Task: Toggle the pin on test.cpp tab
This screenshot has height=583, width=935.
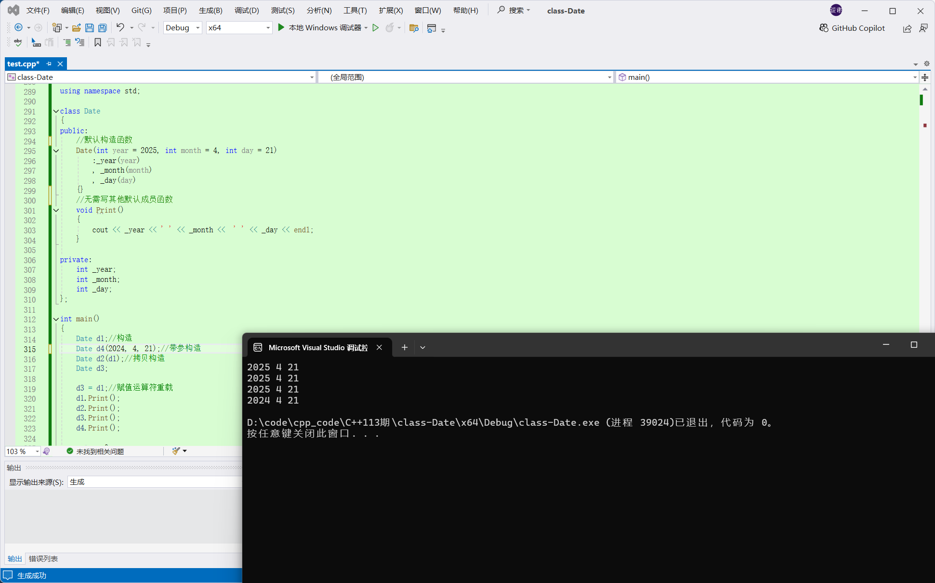Action: (49, 63)
